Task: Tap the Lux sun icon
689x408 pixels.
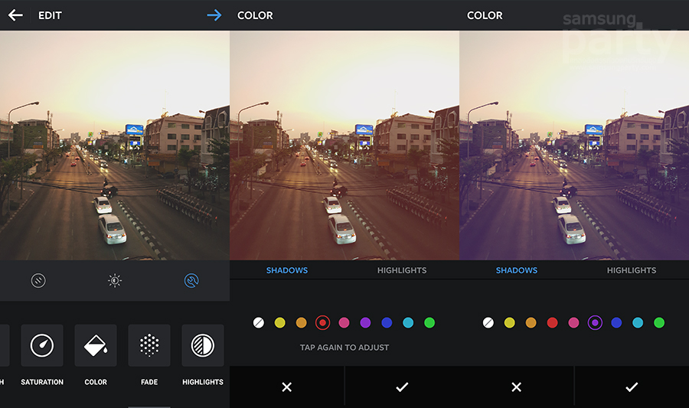Action: [x=115, y=281]
